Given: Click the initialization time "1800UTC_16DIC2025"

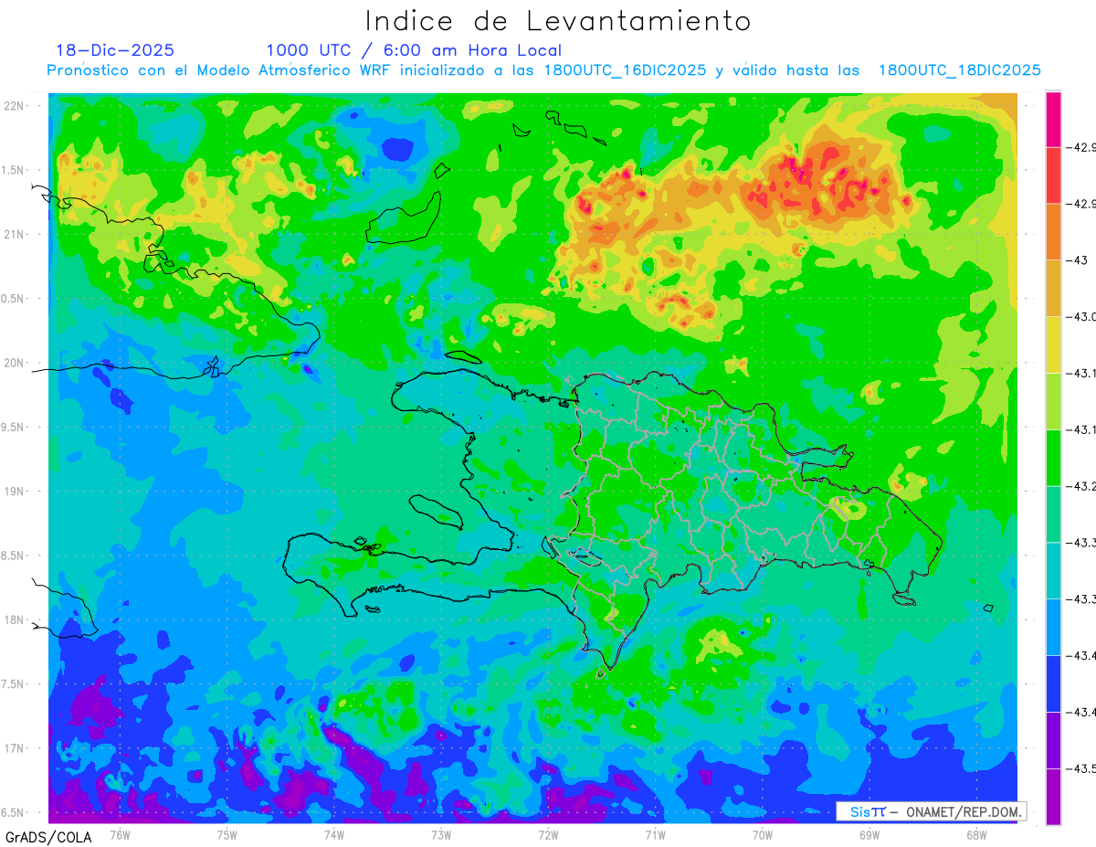Looking at the screenshot, I should pos(625,70).
